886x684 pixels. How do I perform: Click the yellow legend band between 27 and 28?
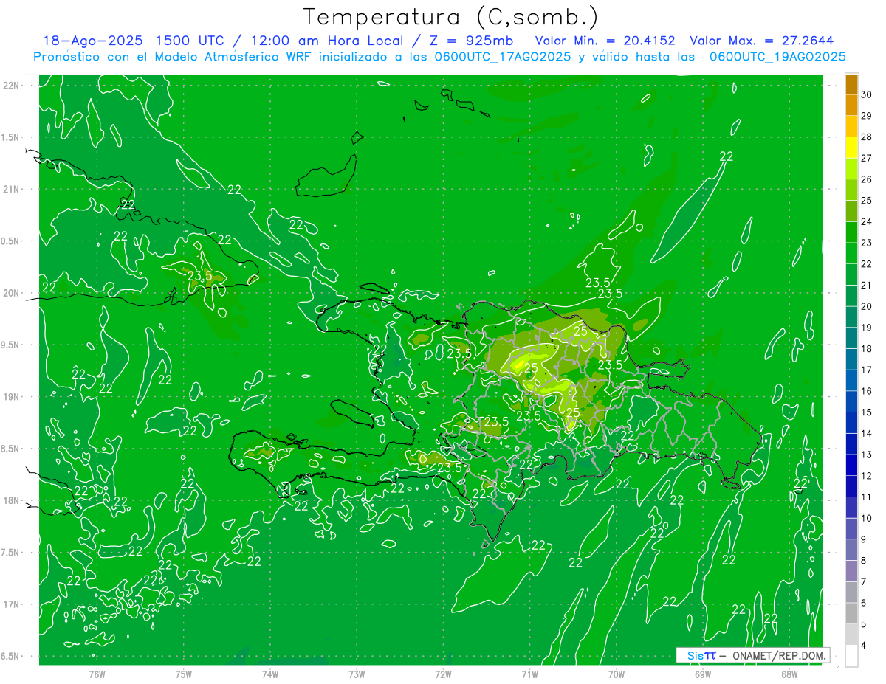coord(851,148)
